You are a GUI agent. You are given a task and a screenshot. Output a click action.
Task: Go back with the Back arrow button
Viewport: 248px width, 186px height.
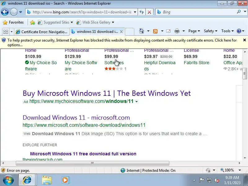coord(5,12)
